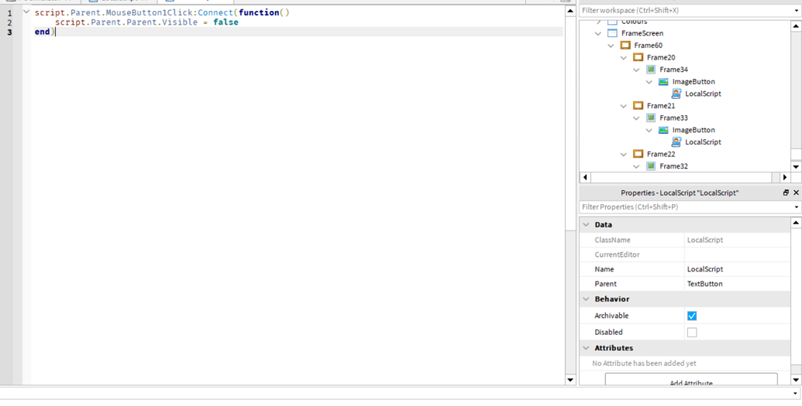The width and height of the screenshot is (802, 406).
Task: Collapse the Frame22 tree node
Action: pos(624,154)
